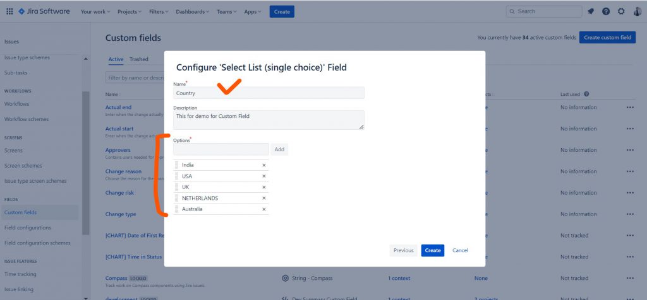Remove the India option with its X

coord(264,165)
